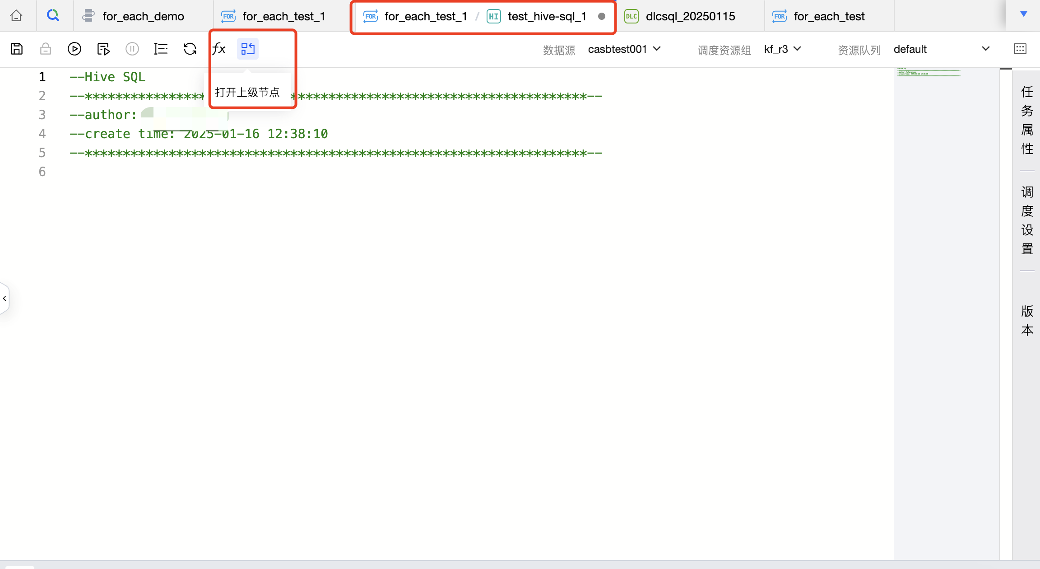The height and width of the screenshot is (569, 1040).
Task: Click the refresh icon in the toolbar
Action: [190, 49]
